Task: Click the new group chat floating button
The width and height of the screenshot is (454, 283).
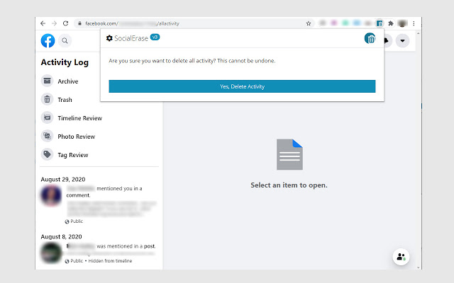Action: point(401,256)
